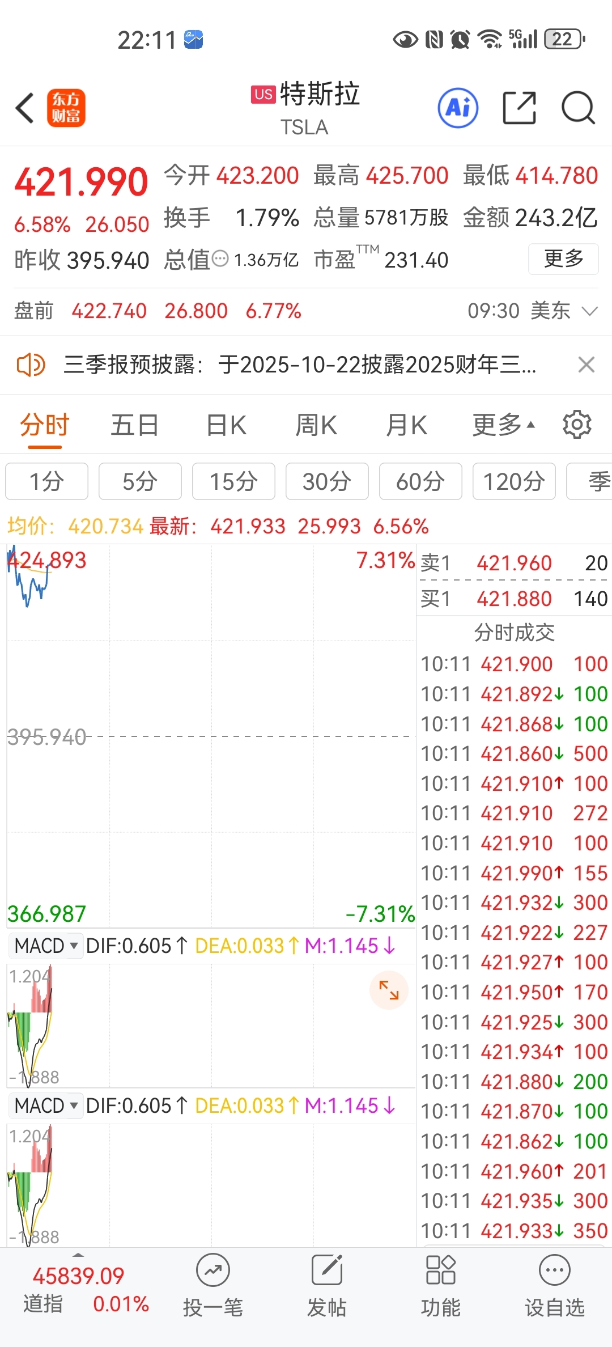612x1347 pixels.
Task: Select the 15分 interval
Action: pyautogui.click(x=233, y=481)
